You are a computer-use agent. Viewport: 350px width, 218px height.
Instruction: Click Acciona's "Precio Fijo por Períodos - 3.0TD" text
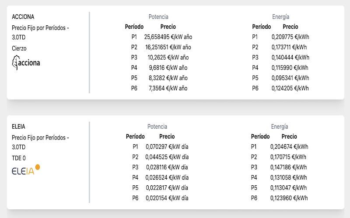tap(40, 33)
